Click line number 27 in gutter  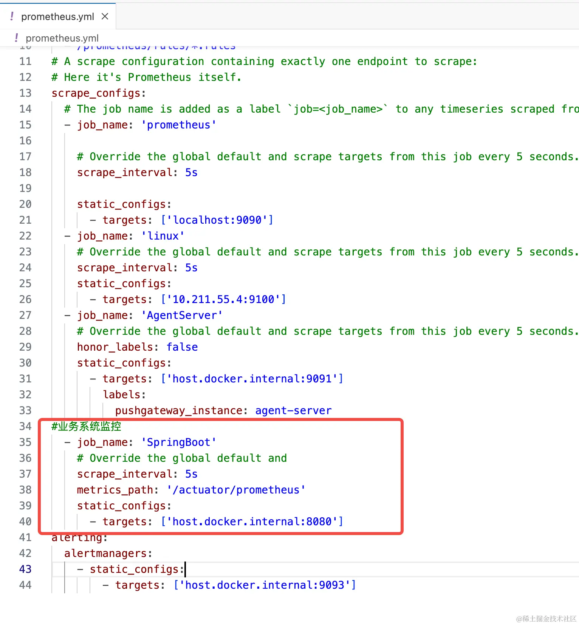coord(25,315)
